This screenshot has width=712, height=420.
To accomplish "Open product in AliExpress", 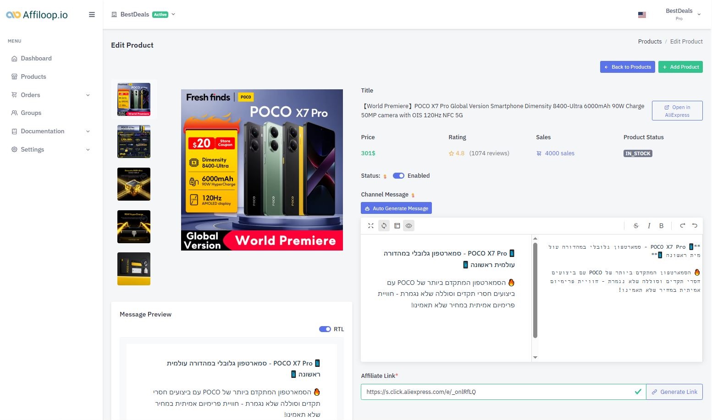I will 677,111.
